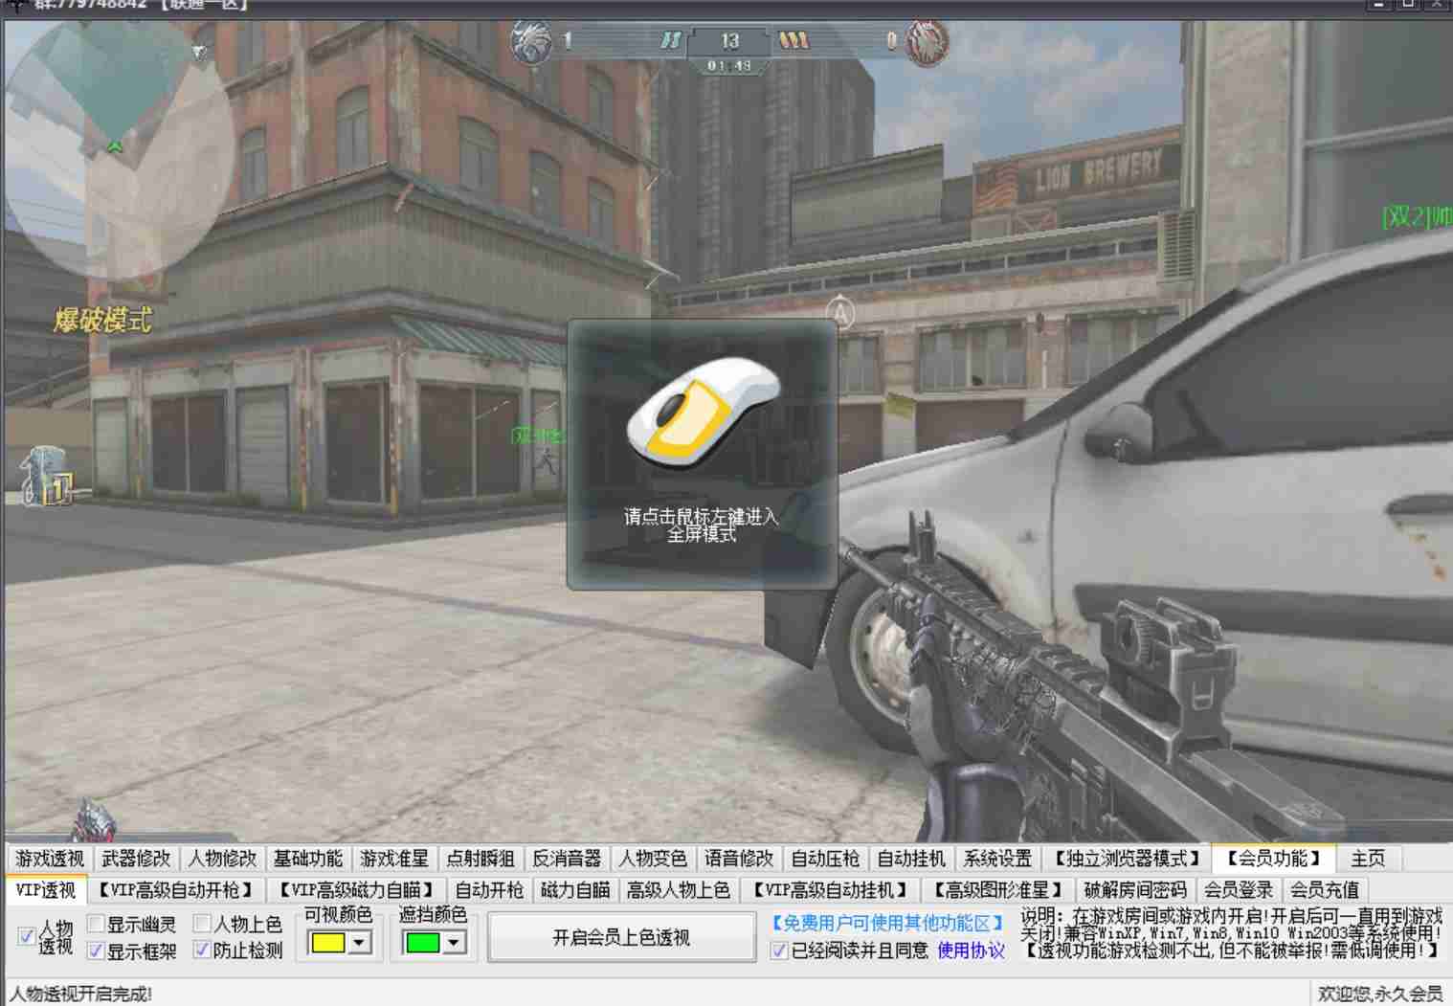Screen dimensions: 1453x1006
Task: Switch to the 游戏透视 tab
Action: (50, 859)
